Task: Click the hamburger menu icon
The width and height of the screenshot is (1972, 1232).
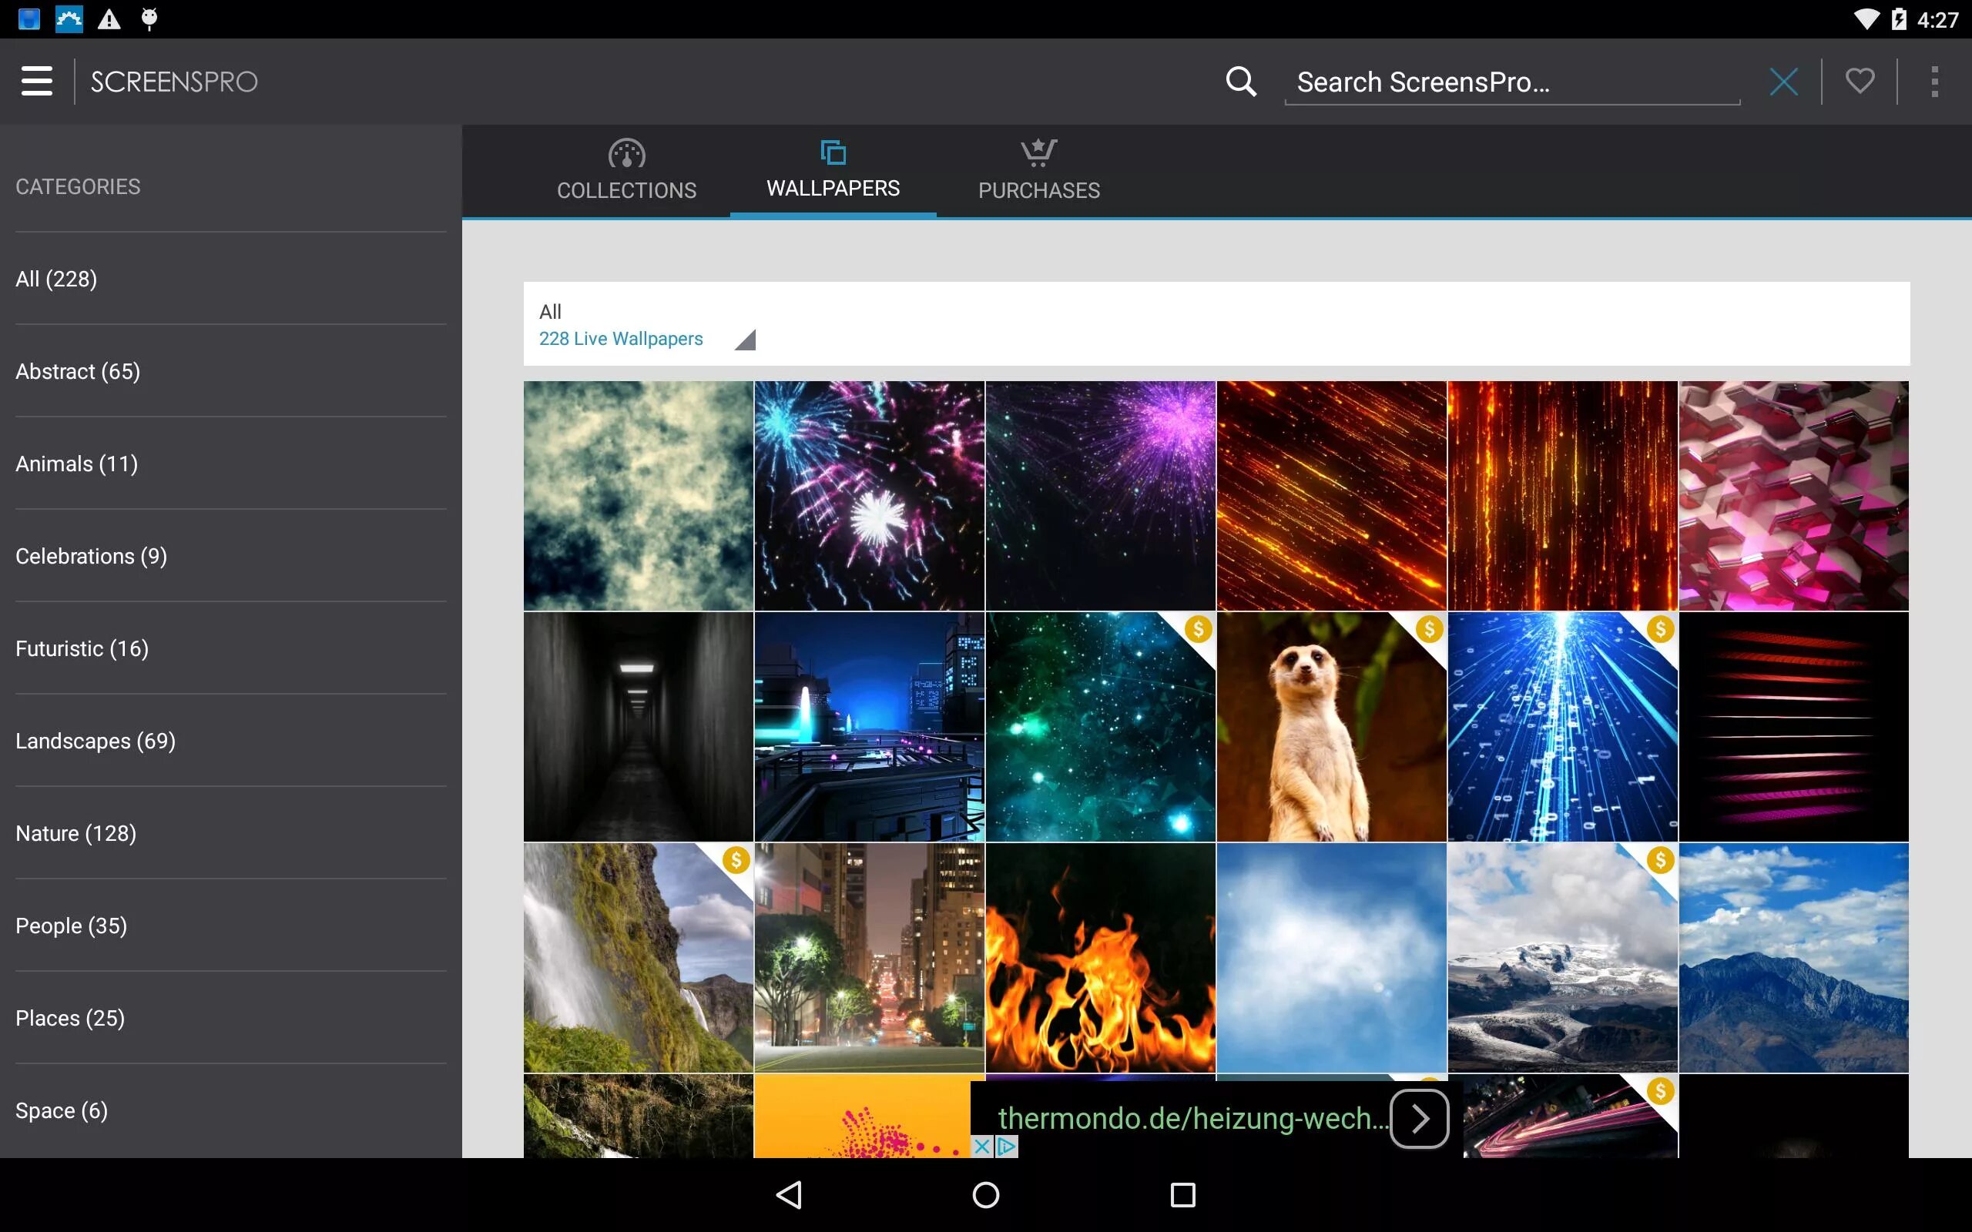Action: (x=35, y=81)
